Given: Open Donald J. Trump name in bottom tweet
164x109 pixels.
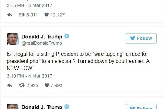Looking at the screenshot, I should (42, 107).
